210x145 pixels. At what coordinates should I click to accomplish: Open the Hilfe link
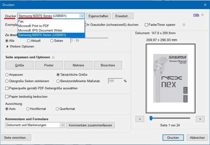196,15
